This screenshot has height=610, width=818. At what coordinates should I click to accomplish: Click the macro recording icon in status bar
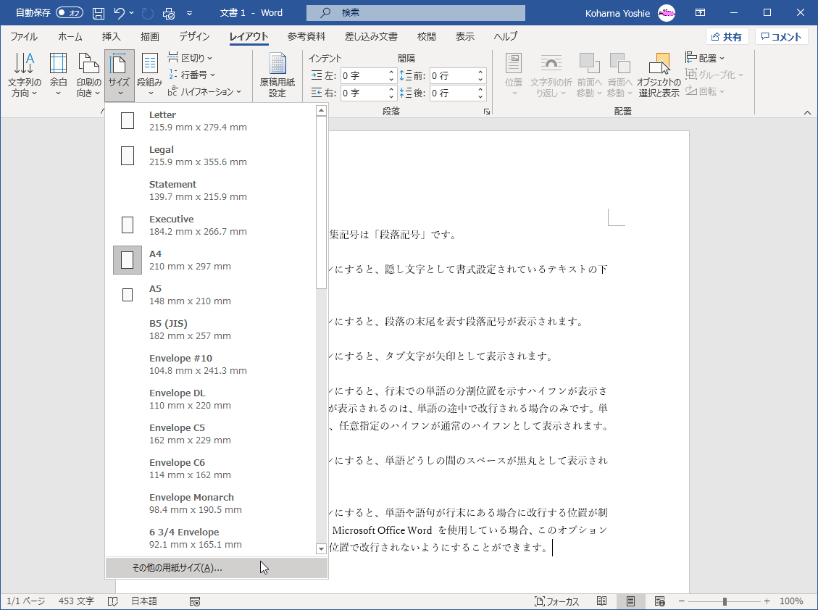pos(195,601)
